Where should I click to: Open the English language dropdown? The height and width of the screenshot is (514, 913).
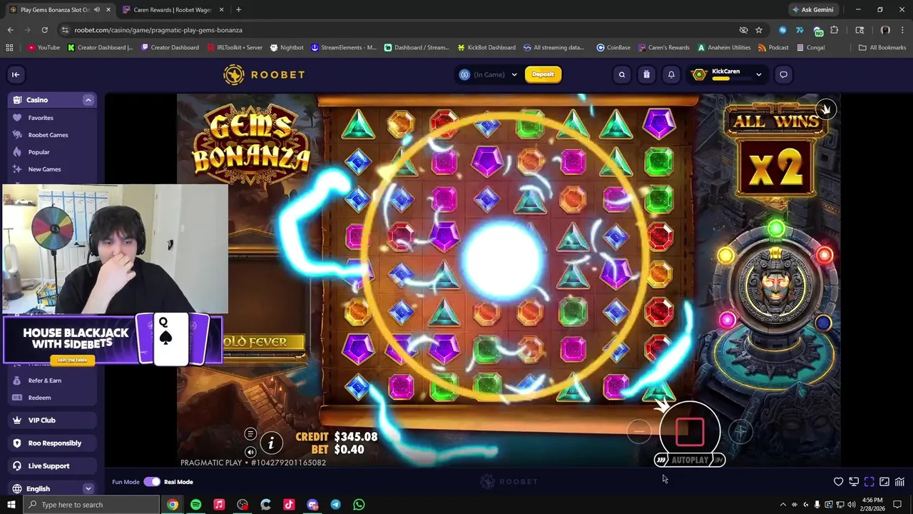53,489
